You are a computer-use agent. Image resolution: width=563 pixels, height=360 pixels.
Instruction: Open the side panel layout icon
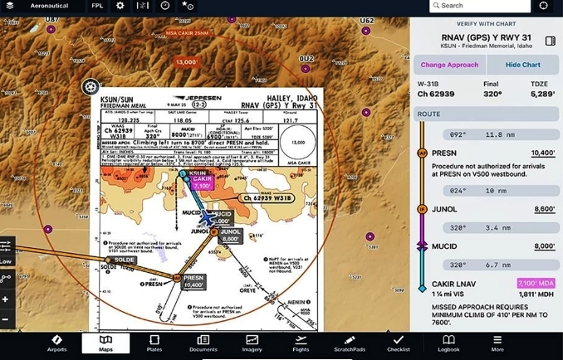(x=550, y=41)
